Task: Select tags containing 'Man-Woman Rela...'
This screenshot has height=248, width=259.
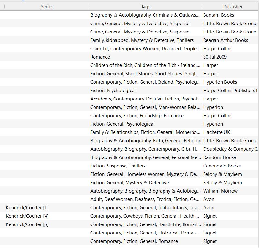Action: [x=145, y=107]
